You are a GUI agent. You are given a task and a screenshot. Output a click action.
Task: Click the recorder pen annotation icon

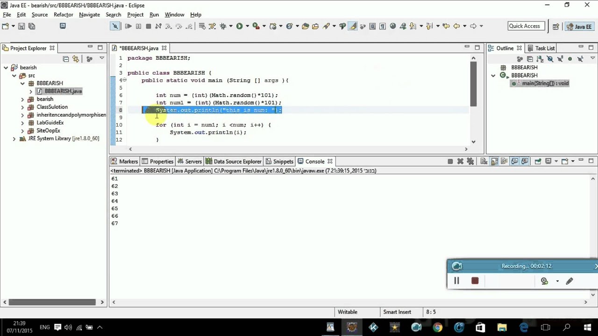pos(570,281)
